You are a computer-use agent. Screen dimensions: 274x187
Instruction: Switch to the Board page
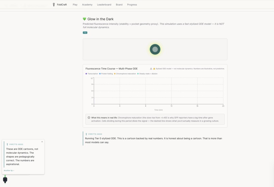click(x=119, y=5)
